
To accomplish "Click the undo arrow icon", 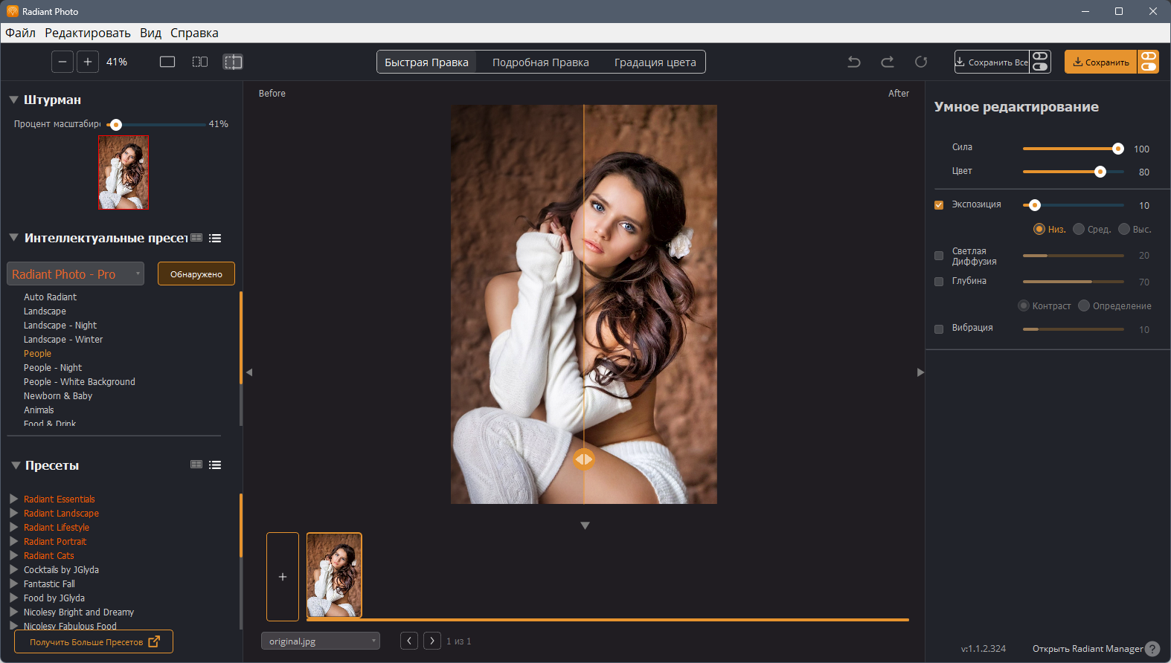I will pos(854,62).
